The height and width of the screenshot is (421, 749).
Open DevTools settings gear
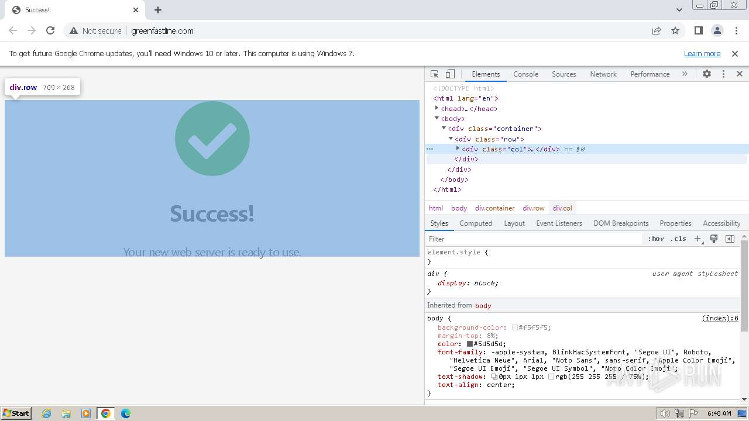(707, 74)
